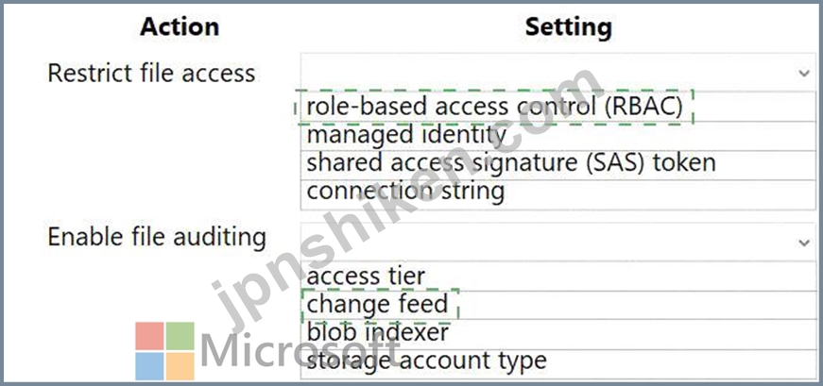Click the Setting column header

[x=569, y=27]
